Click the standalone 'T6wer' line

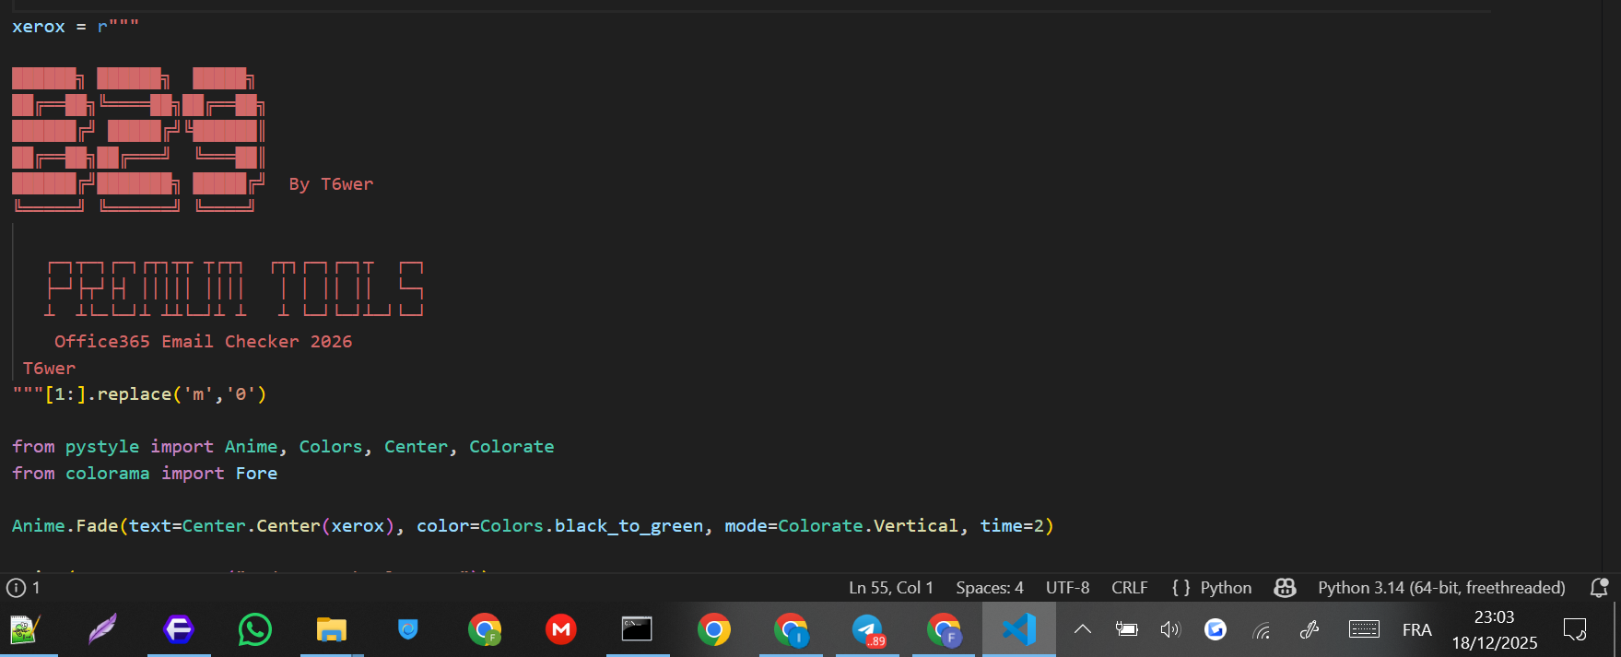[49, 369]
